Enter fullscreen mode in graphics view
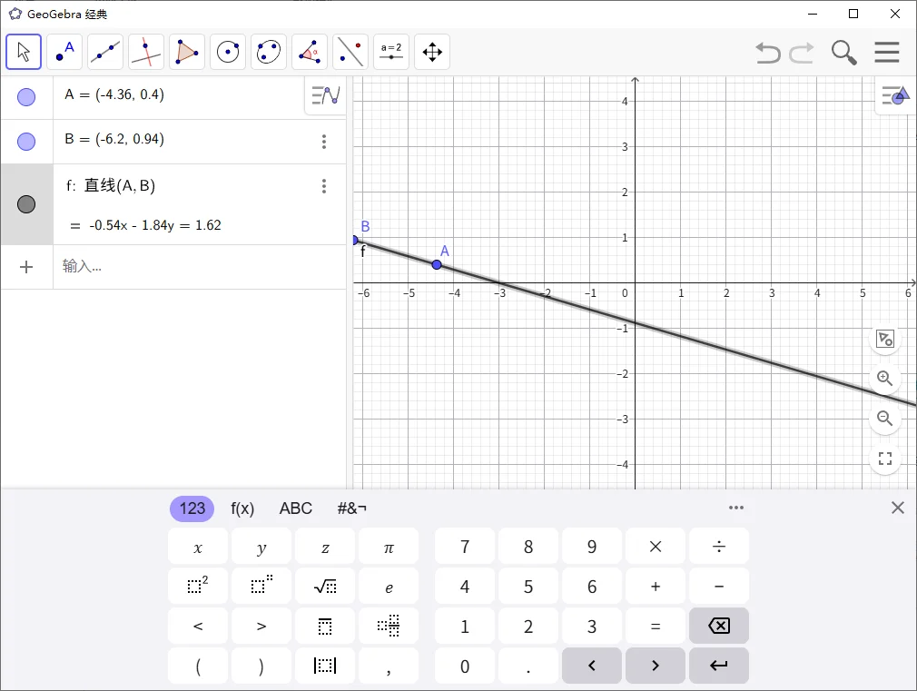Image resolution: width=917 pixels, height=691 pixels. click(x=885, y=459)
